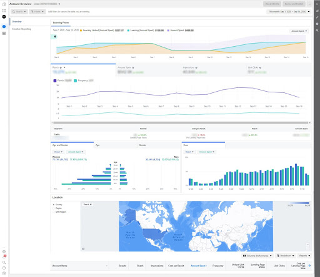
Task: Click info icon next to Impressions metric
Action: (x=196, y=67)
